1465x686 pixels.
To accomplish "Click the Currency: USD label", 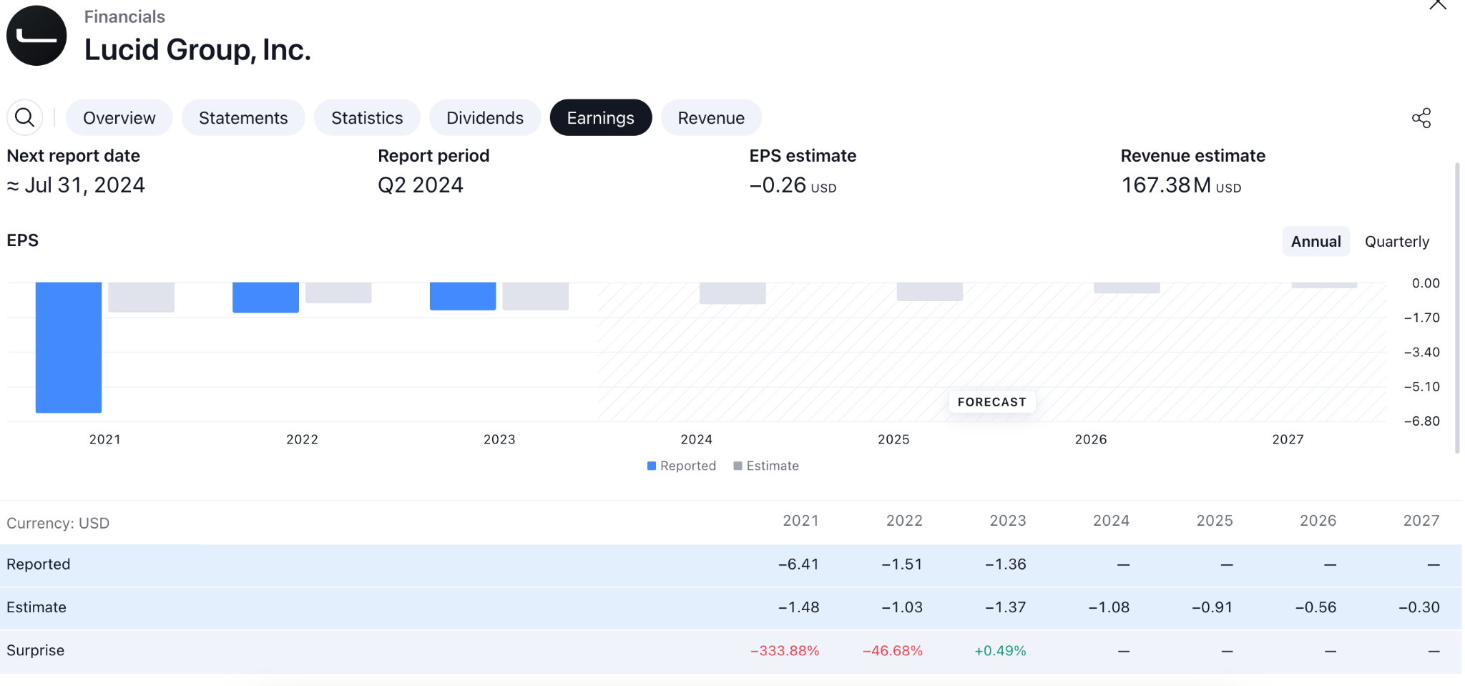I will pyautogui.click(x=58, y=523).
